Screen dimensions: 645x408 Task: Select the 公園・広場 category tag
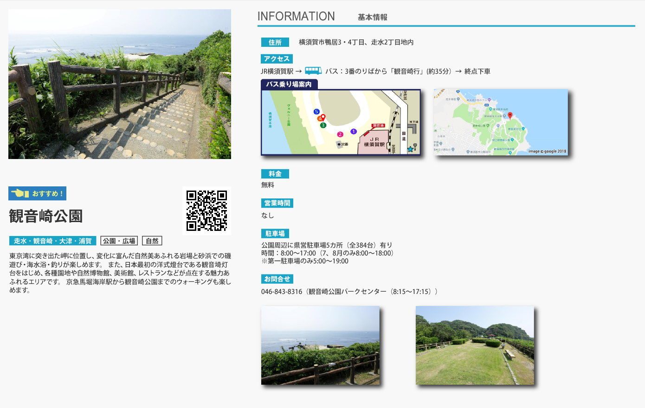[x=119, y=241]
